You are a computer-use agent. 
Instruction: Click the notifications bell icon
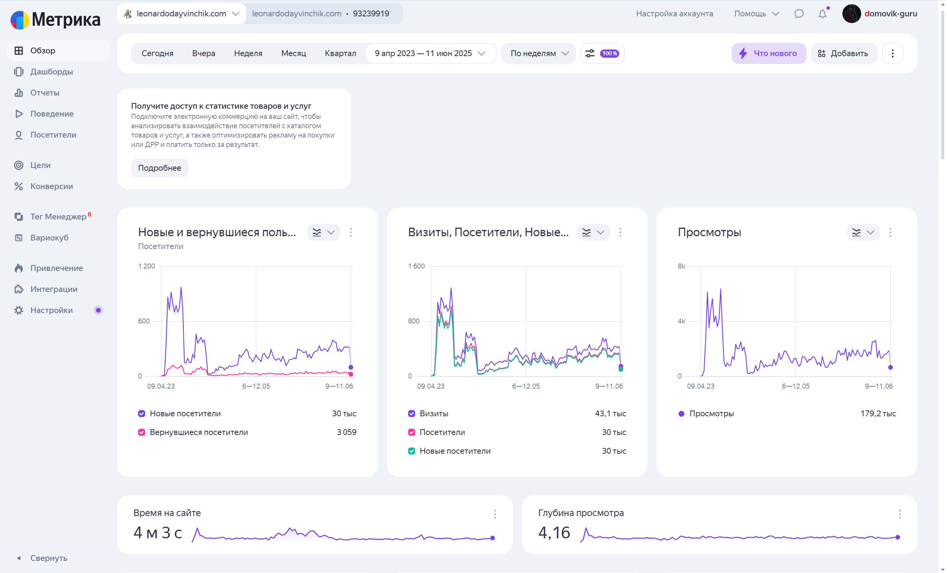pos(822,14)
